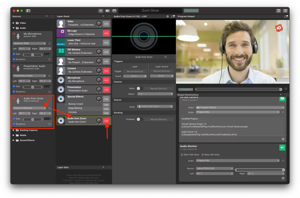
Task: Collapse the Audio sources group
Action: tap(13, 28)
